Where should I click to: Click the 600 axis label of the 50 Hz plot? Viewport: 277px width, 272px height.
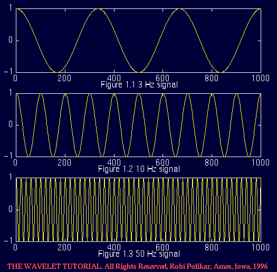(x=163, y=247)
